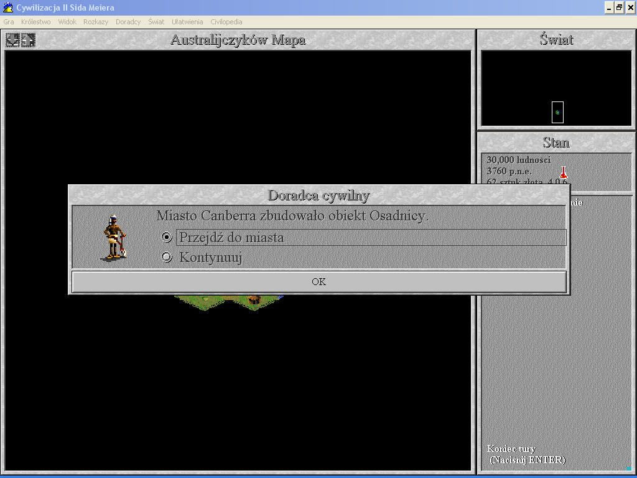Image resolution: width=637 pixels, height=478 pixels.
Task: Open the Królestwo menu
Action: [x=35, y=22]
